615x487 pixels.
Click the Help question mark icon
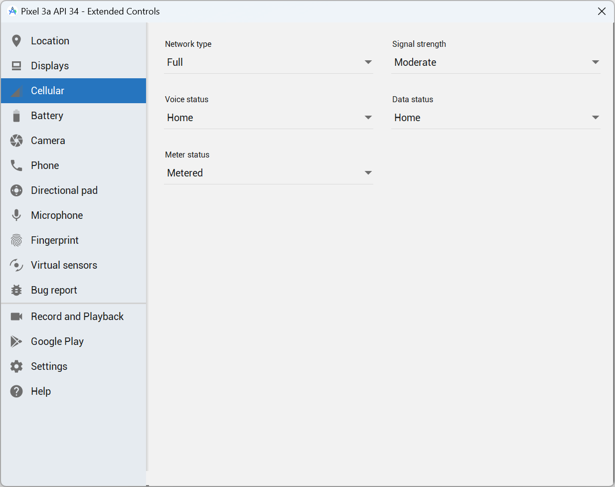(x=16, y=391)
